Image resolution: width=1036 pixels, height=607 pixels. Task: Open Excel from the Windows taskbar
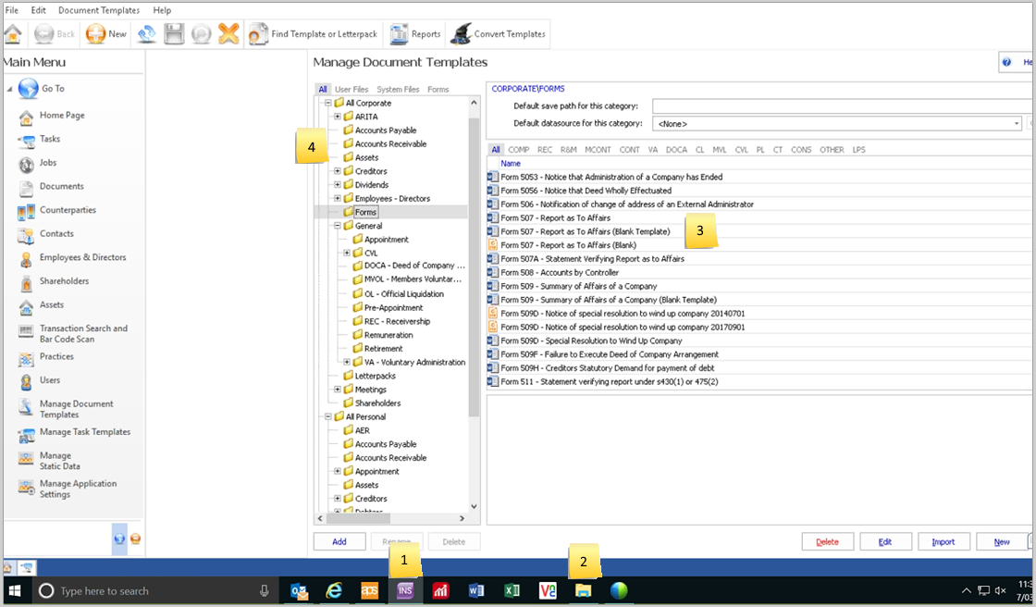point(512,590)
